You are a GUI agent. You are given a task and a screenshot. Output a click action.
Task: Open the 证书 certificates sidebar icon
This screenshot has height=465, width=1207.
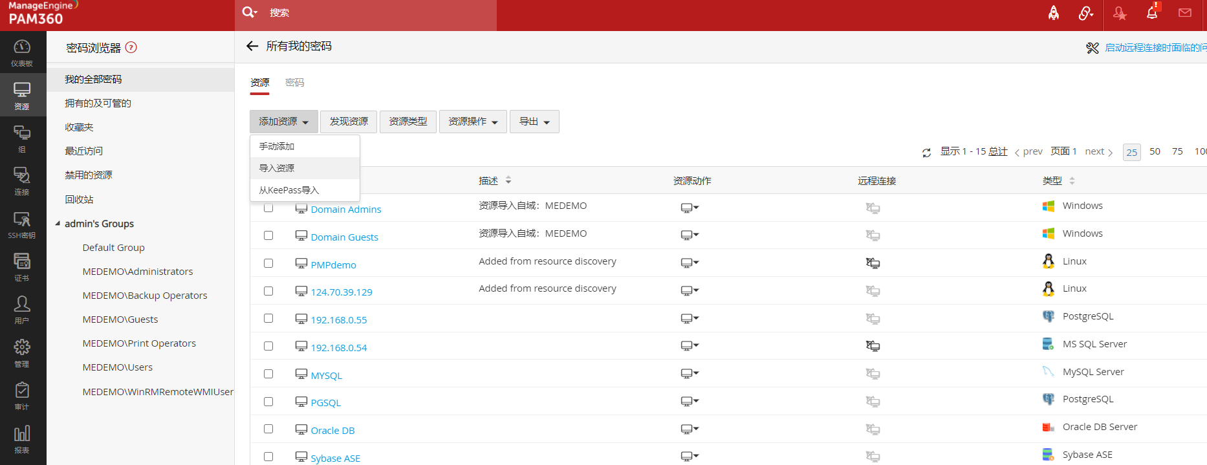pyautogui.click(x=22, y=267)
